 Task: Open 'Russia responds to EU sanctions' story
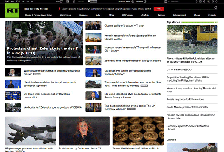click(x=185, y=99)
